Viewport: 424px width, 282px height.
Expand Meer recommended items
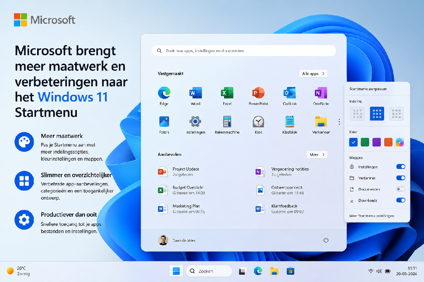317,154
